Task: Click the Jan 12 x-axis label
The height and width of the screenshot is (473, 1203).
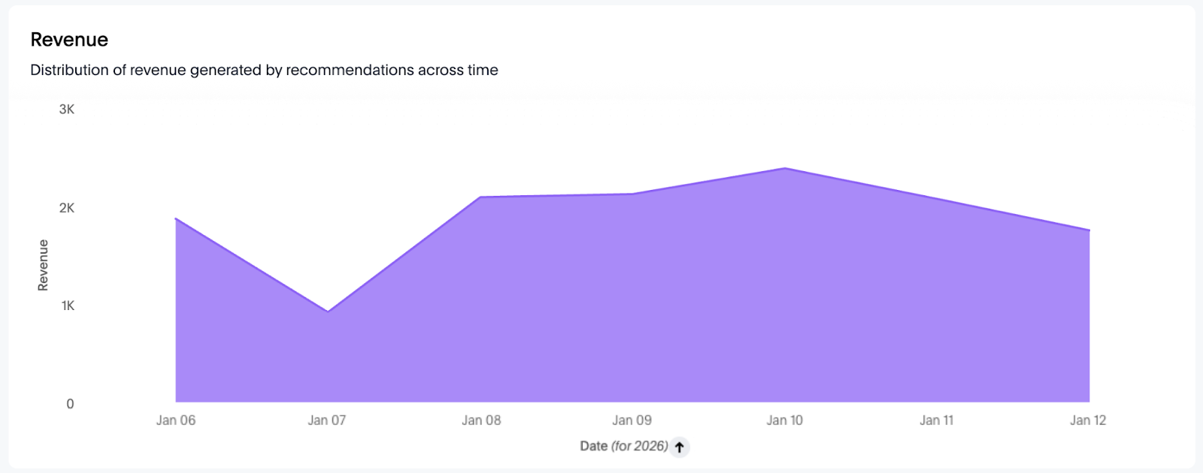Action: [x=1088, y=420]
